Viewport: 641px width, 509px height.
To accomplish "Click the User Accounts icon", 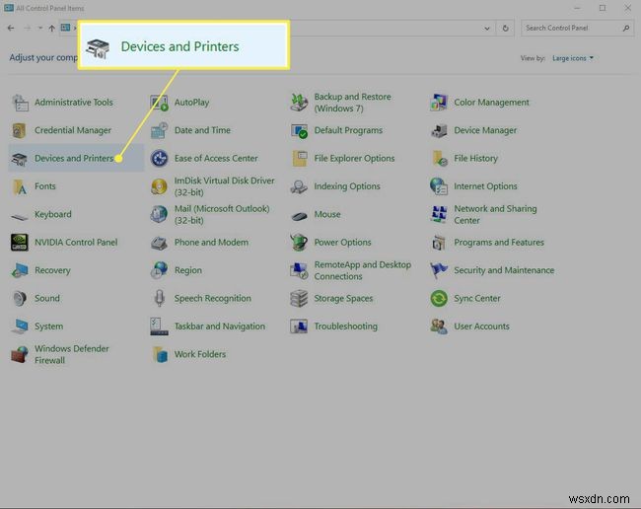I will coord(439,327).
